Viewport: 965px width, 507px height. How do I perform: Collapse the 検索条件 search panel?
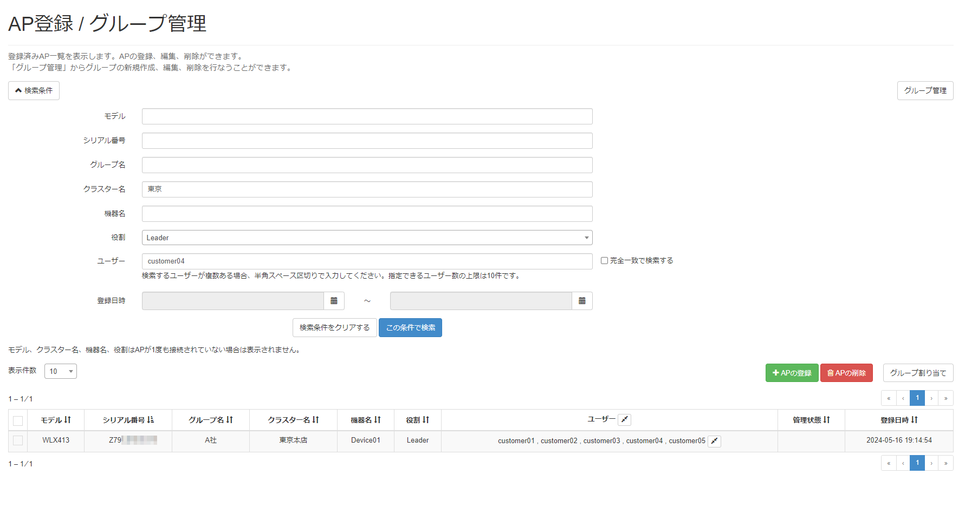pyautogui.click(x=34, y=90)
